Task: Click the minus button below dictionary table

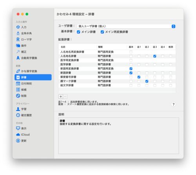Action: 65,97
